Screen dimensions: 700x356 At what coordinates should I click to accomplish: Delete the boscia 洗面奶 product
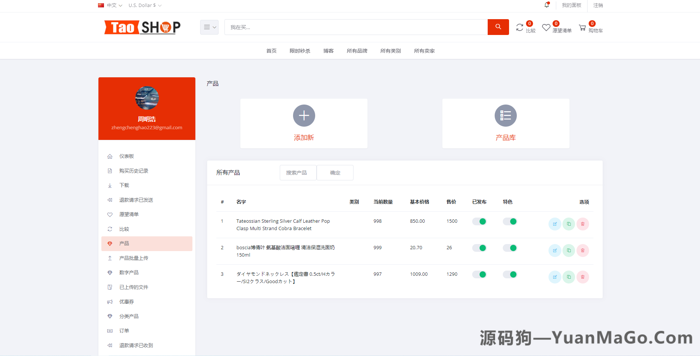click(x=582, y=250)
